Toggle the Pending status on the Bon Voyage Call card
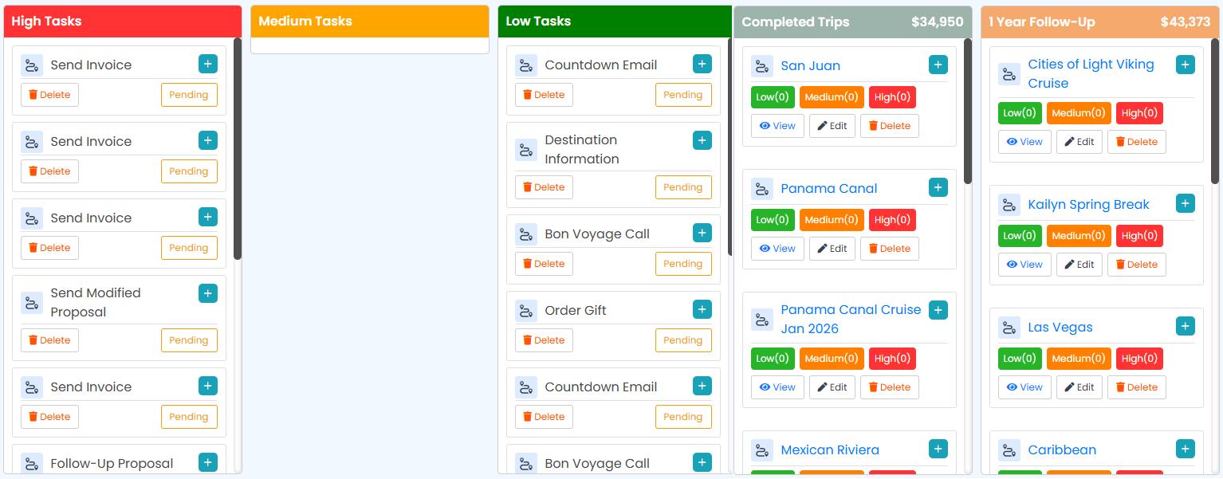1223x479 pixels. click(683, 263)
